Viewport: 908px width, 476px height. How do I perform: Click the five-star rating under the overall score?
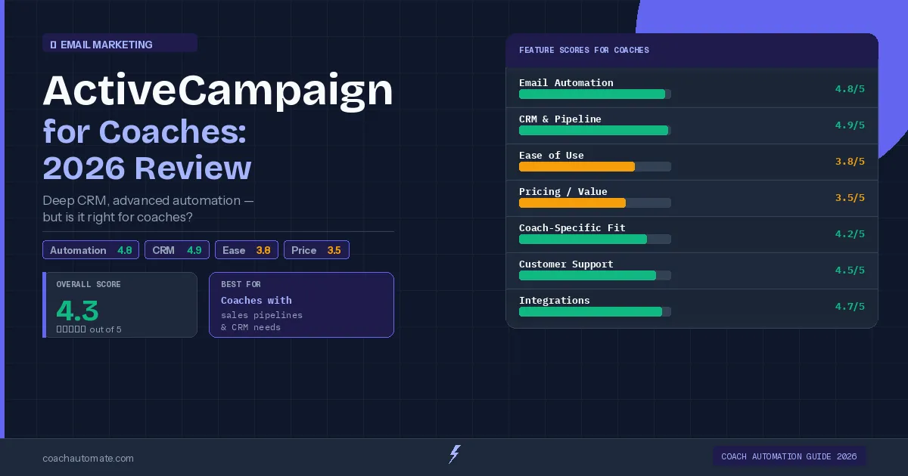click(x=73, y=329)
